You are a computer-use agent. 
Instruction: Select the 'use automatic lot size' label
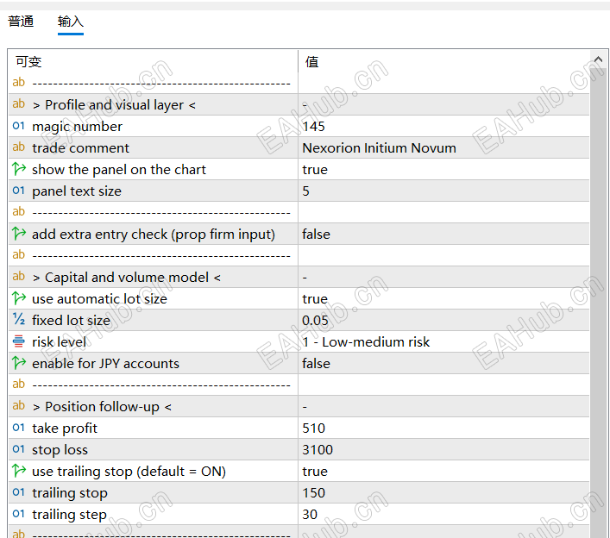click(x=99, y=298)
